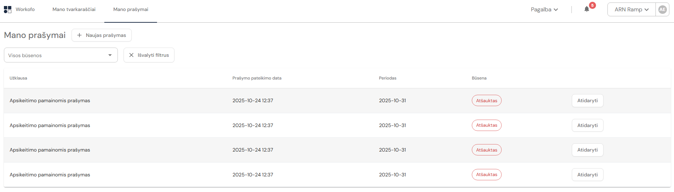This screenshot has width=674, height=192.
Task: Click the red notification count badge
Action: point(592,5)
